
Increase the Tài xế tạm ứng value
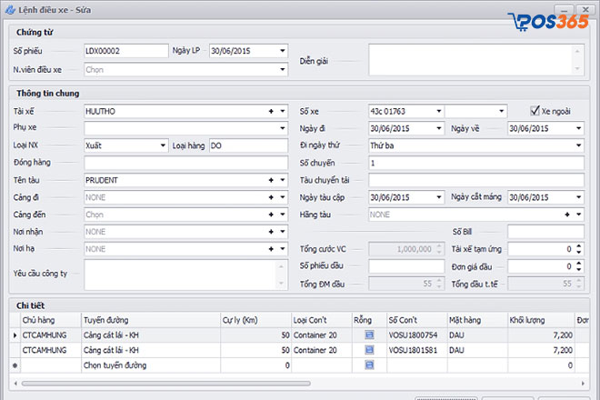coord(577,245)
